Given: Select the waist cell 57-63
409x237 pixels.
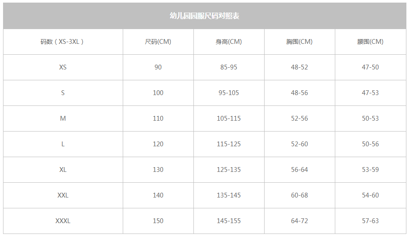Looking at the screenshot, I should click(x=370, y=221).
